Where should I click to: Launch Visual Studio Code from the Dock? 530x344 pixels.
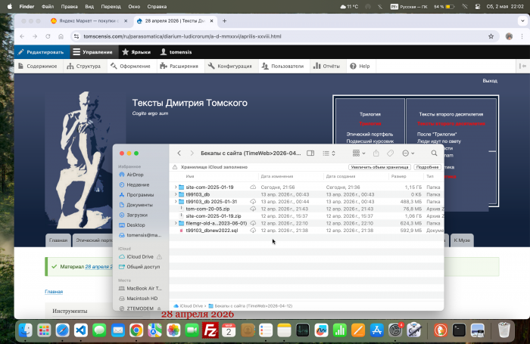(x=81, y=330)
